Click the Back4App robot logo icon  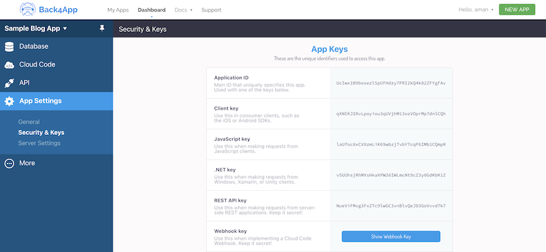click(x=27, y=10)
